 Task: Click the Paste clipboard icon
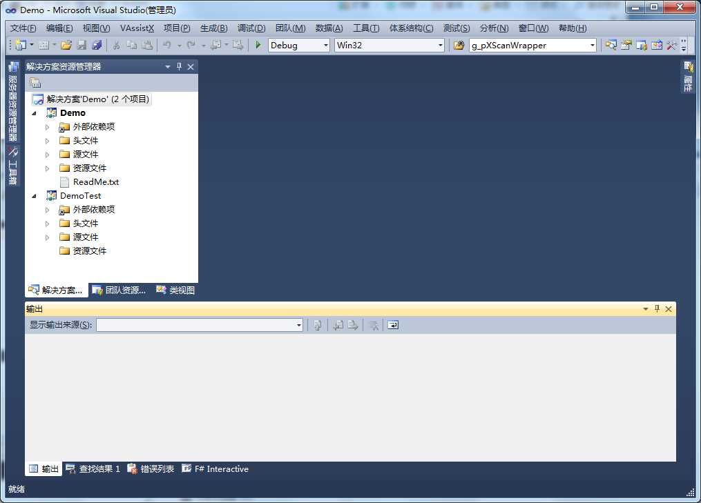[x=147, y=45]
